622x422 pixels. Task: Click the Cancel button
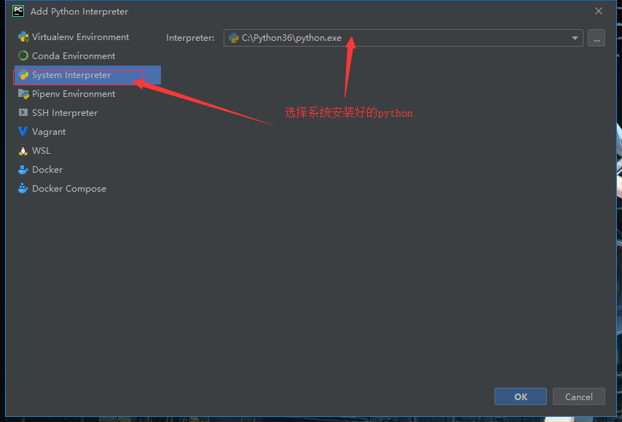click(579, 396)
